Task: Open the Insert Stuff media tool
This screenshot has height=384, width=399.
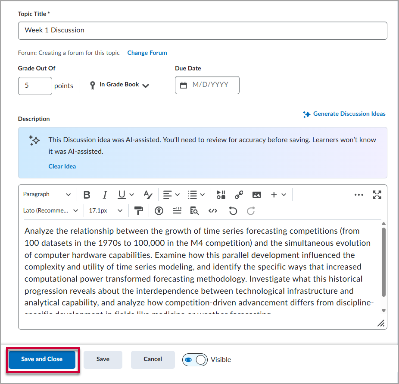Action: (x=221, y=195)
